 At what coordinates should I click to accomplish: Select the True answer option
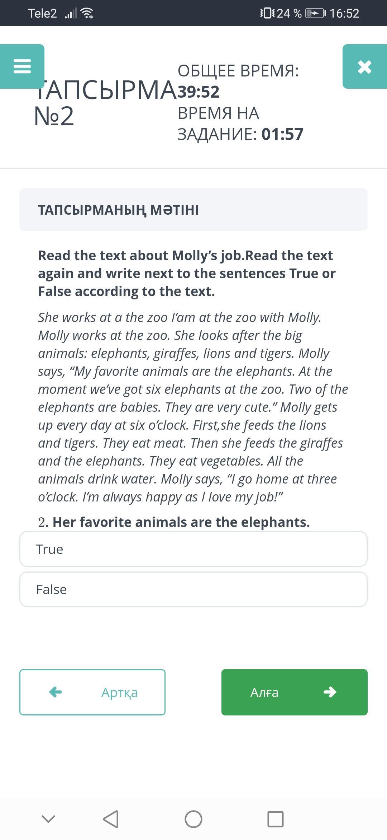pyautogui.click(x=193, y=549)
